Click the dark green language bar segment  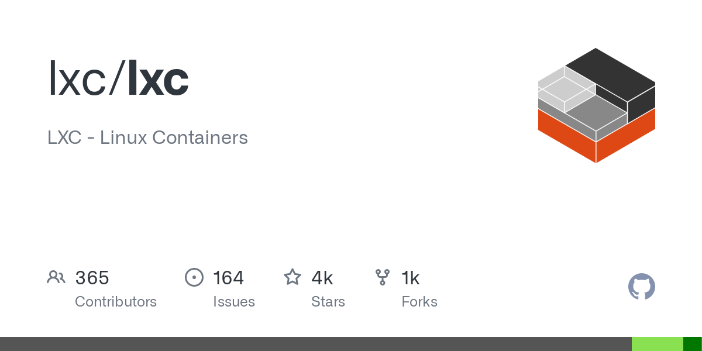click(x=691, y=344)
